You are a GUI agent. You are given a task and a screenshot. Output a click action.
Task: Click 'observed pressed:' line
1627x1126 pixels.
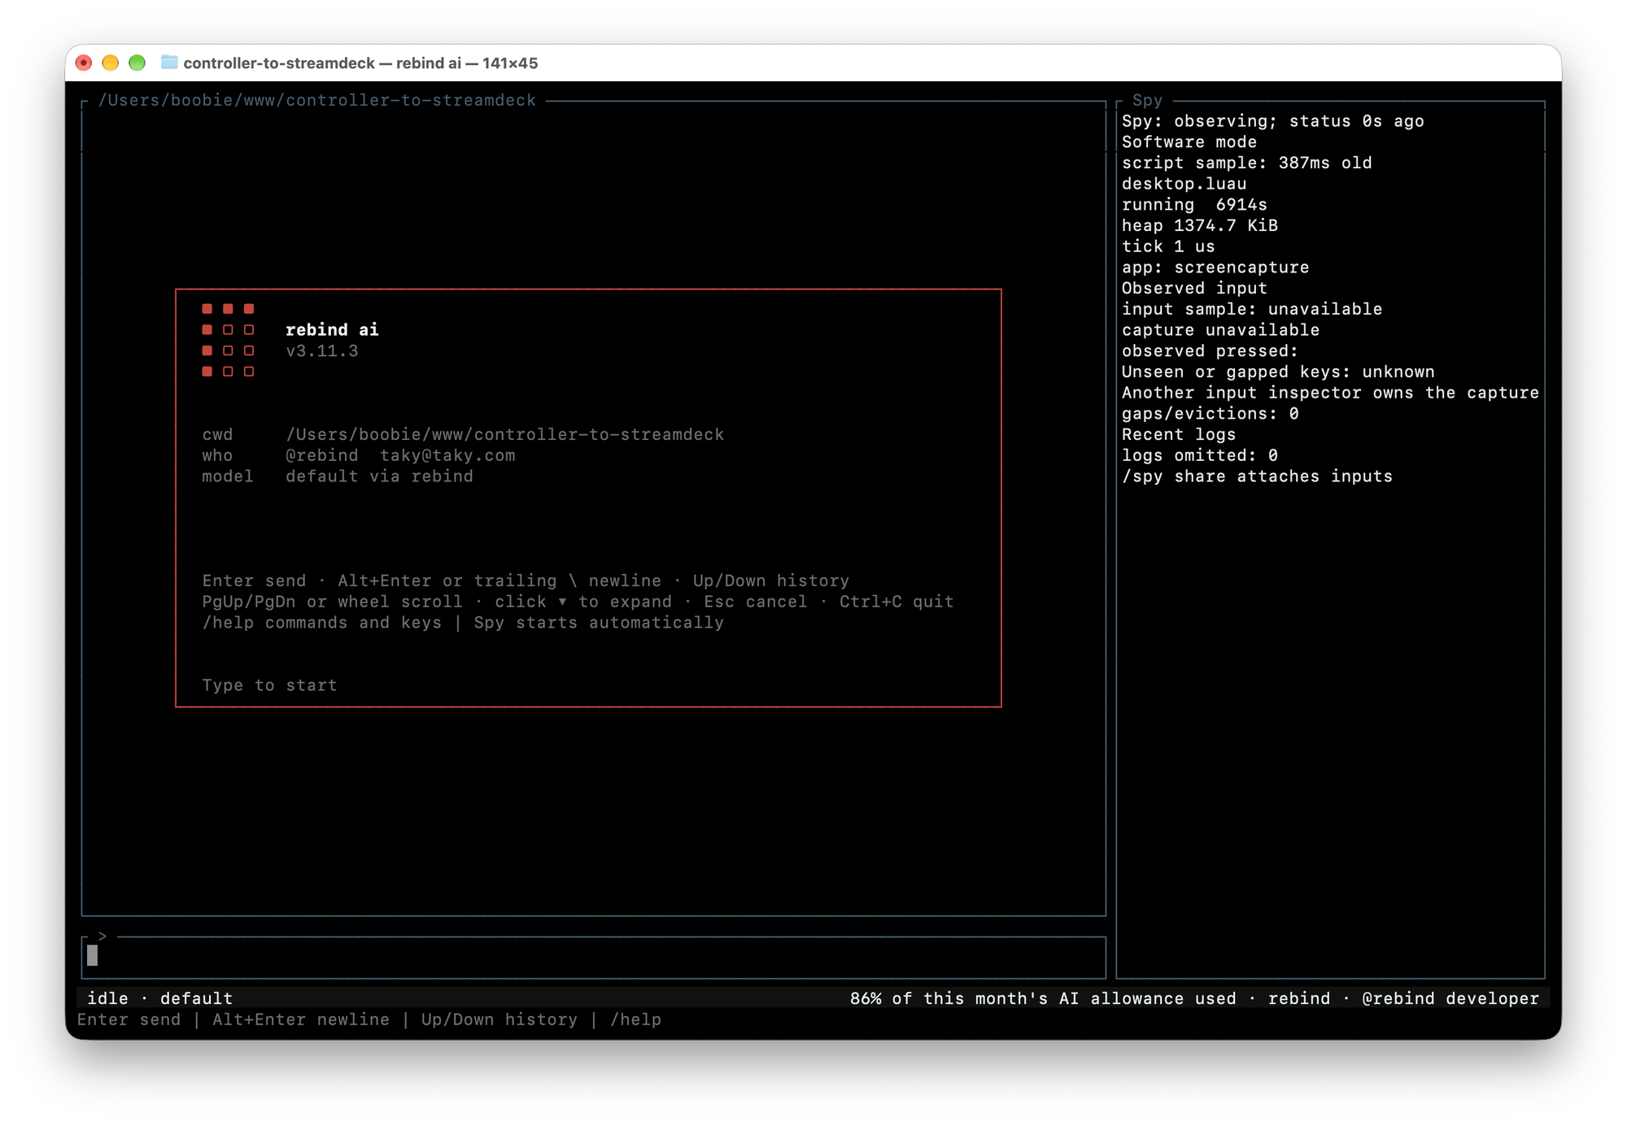point(1210,351)
